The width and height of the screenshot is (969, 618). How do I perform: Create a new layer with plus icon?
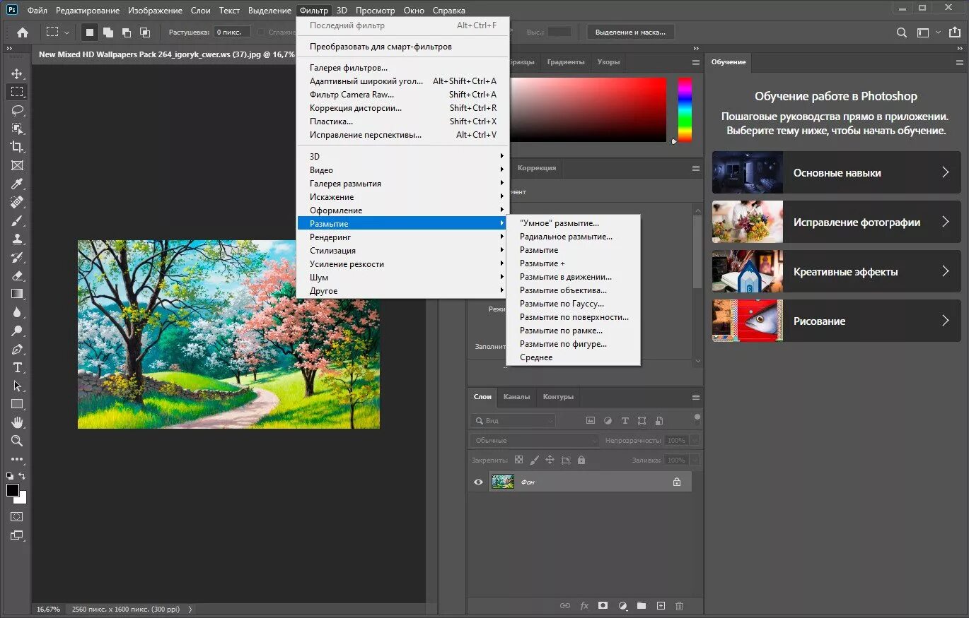(x=661, y=606)
